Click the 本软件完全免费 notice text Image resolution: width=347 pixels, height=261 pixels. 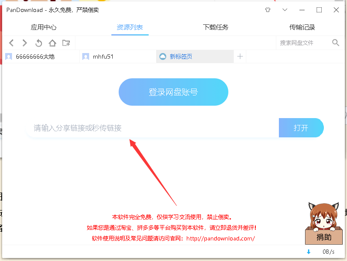pyautogui.click(x=172, y=217)
